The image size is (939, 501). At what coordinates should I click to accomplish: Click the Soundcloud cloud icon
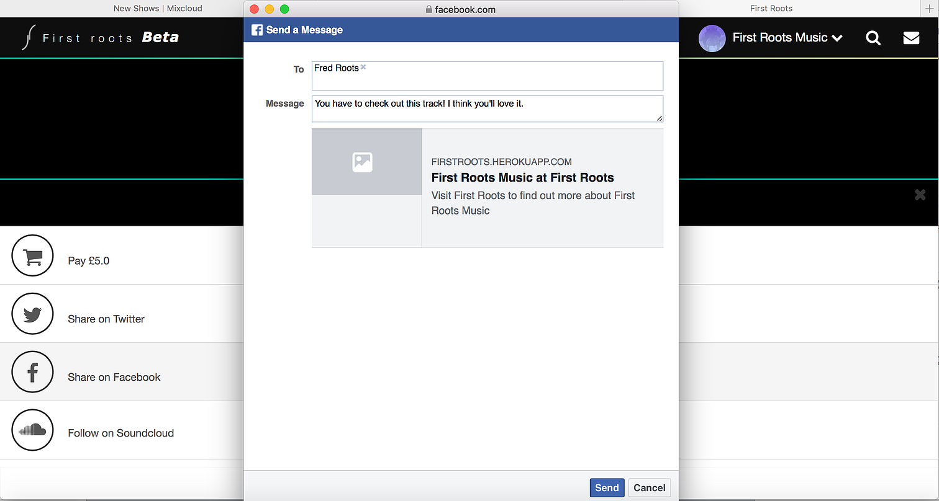pyautogui.click(x=32, y=430)
